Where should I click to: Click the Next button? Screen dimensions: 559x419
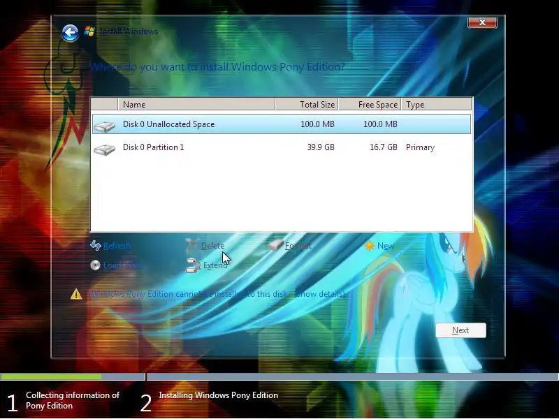pos(460,330)
